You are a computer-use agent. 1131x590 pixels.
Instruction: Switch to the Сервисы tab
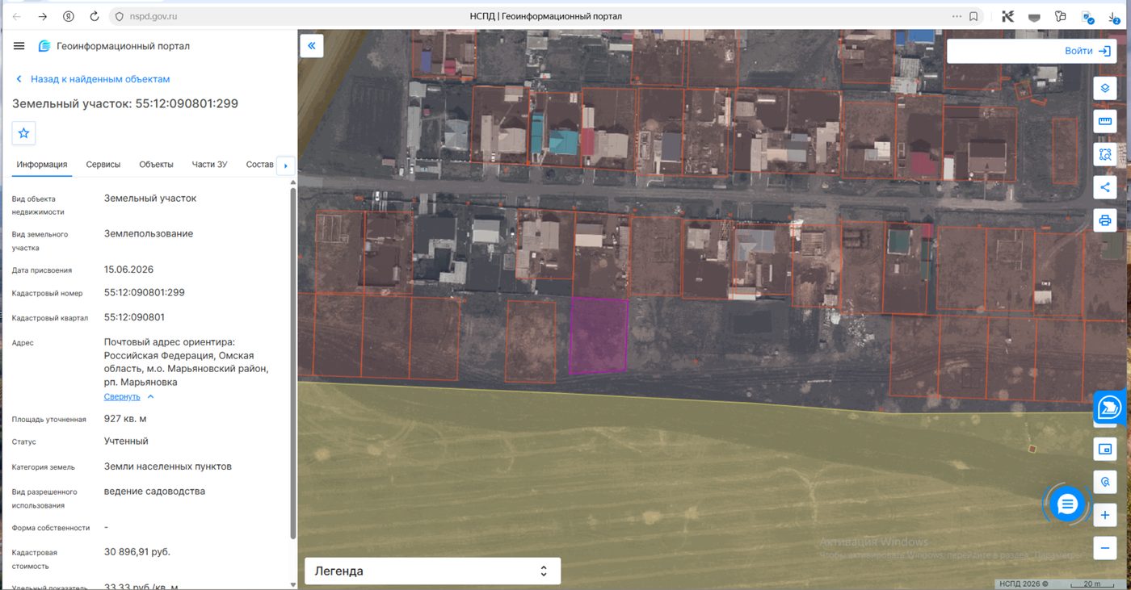click(x=103, y=165)
